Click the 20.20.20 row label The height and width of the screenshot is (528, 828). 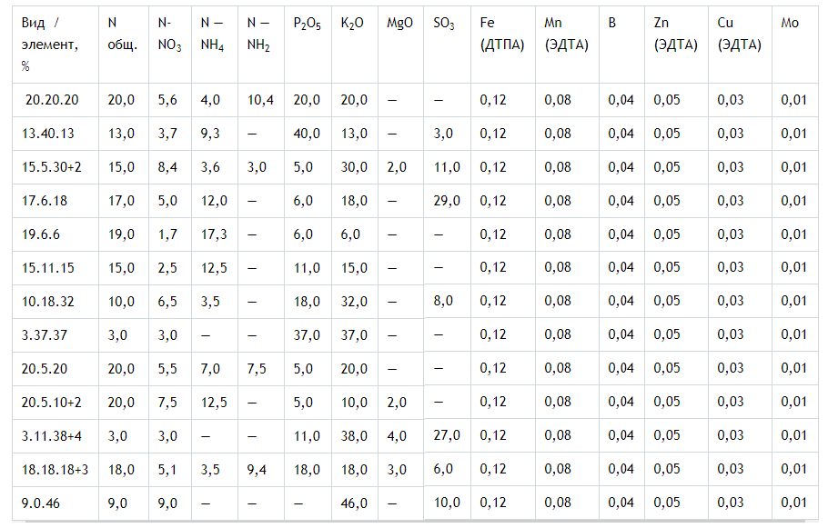coord(52,100)
